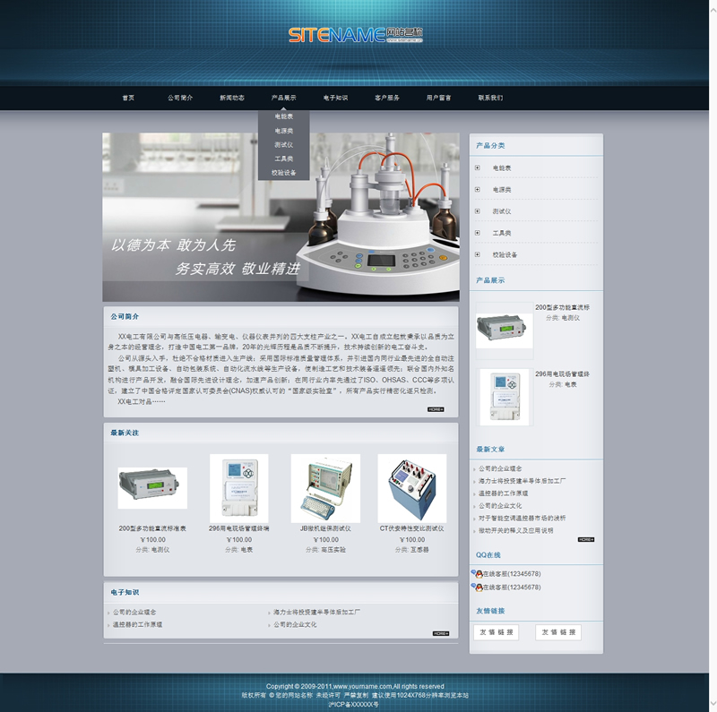The height and width of the screenshot is (712, 717).
Task: Open the 新闻动态 navigation item
Action: pyautogui.click(x=232, y=98)
